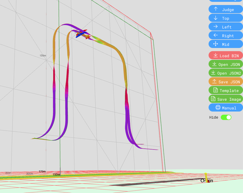Screen dimensions: 243x193
Task: Switch to the Left view
Action: 226,27
